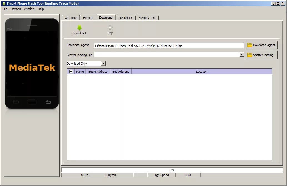Click the Name column header
This screenshot has width=287, height=186.
pyautogui.click(x=80, y=72)
